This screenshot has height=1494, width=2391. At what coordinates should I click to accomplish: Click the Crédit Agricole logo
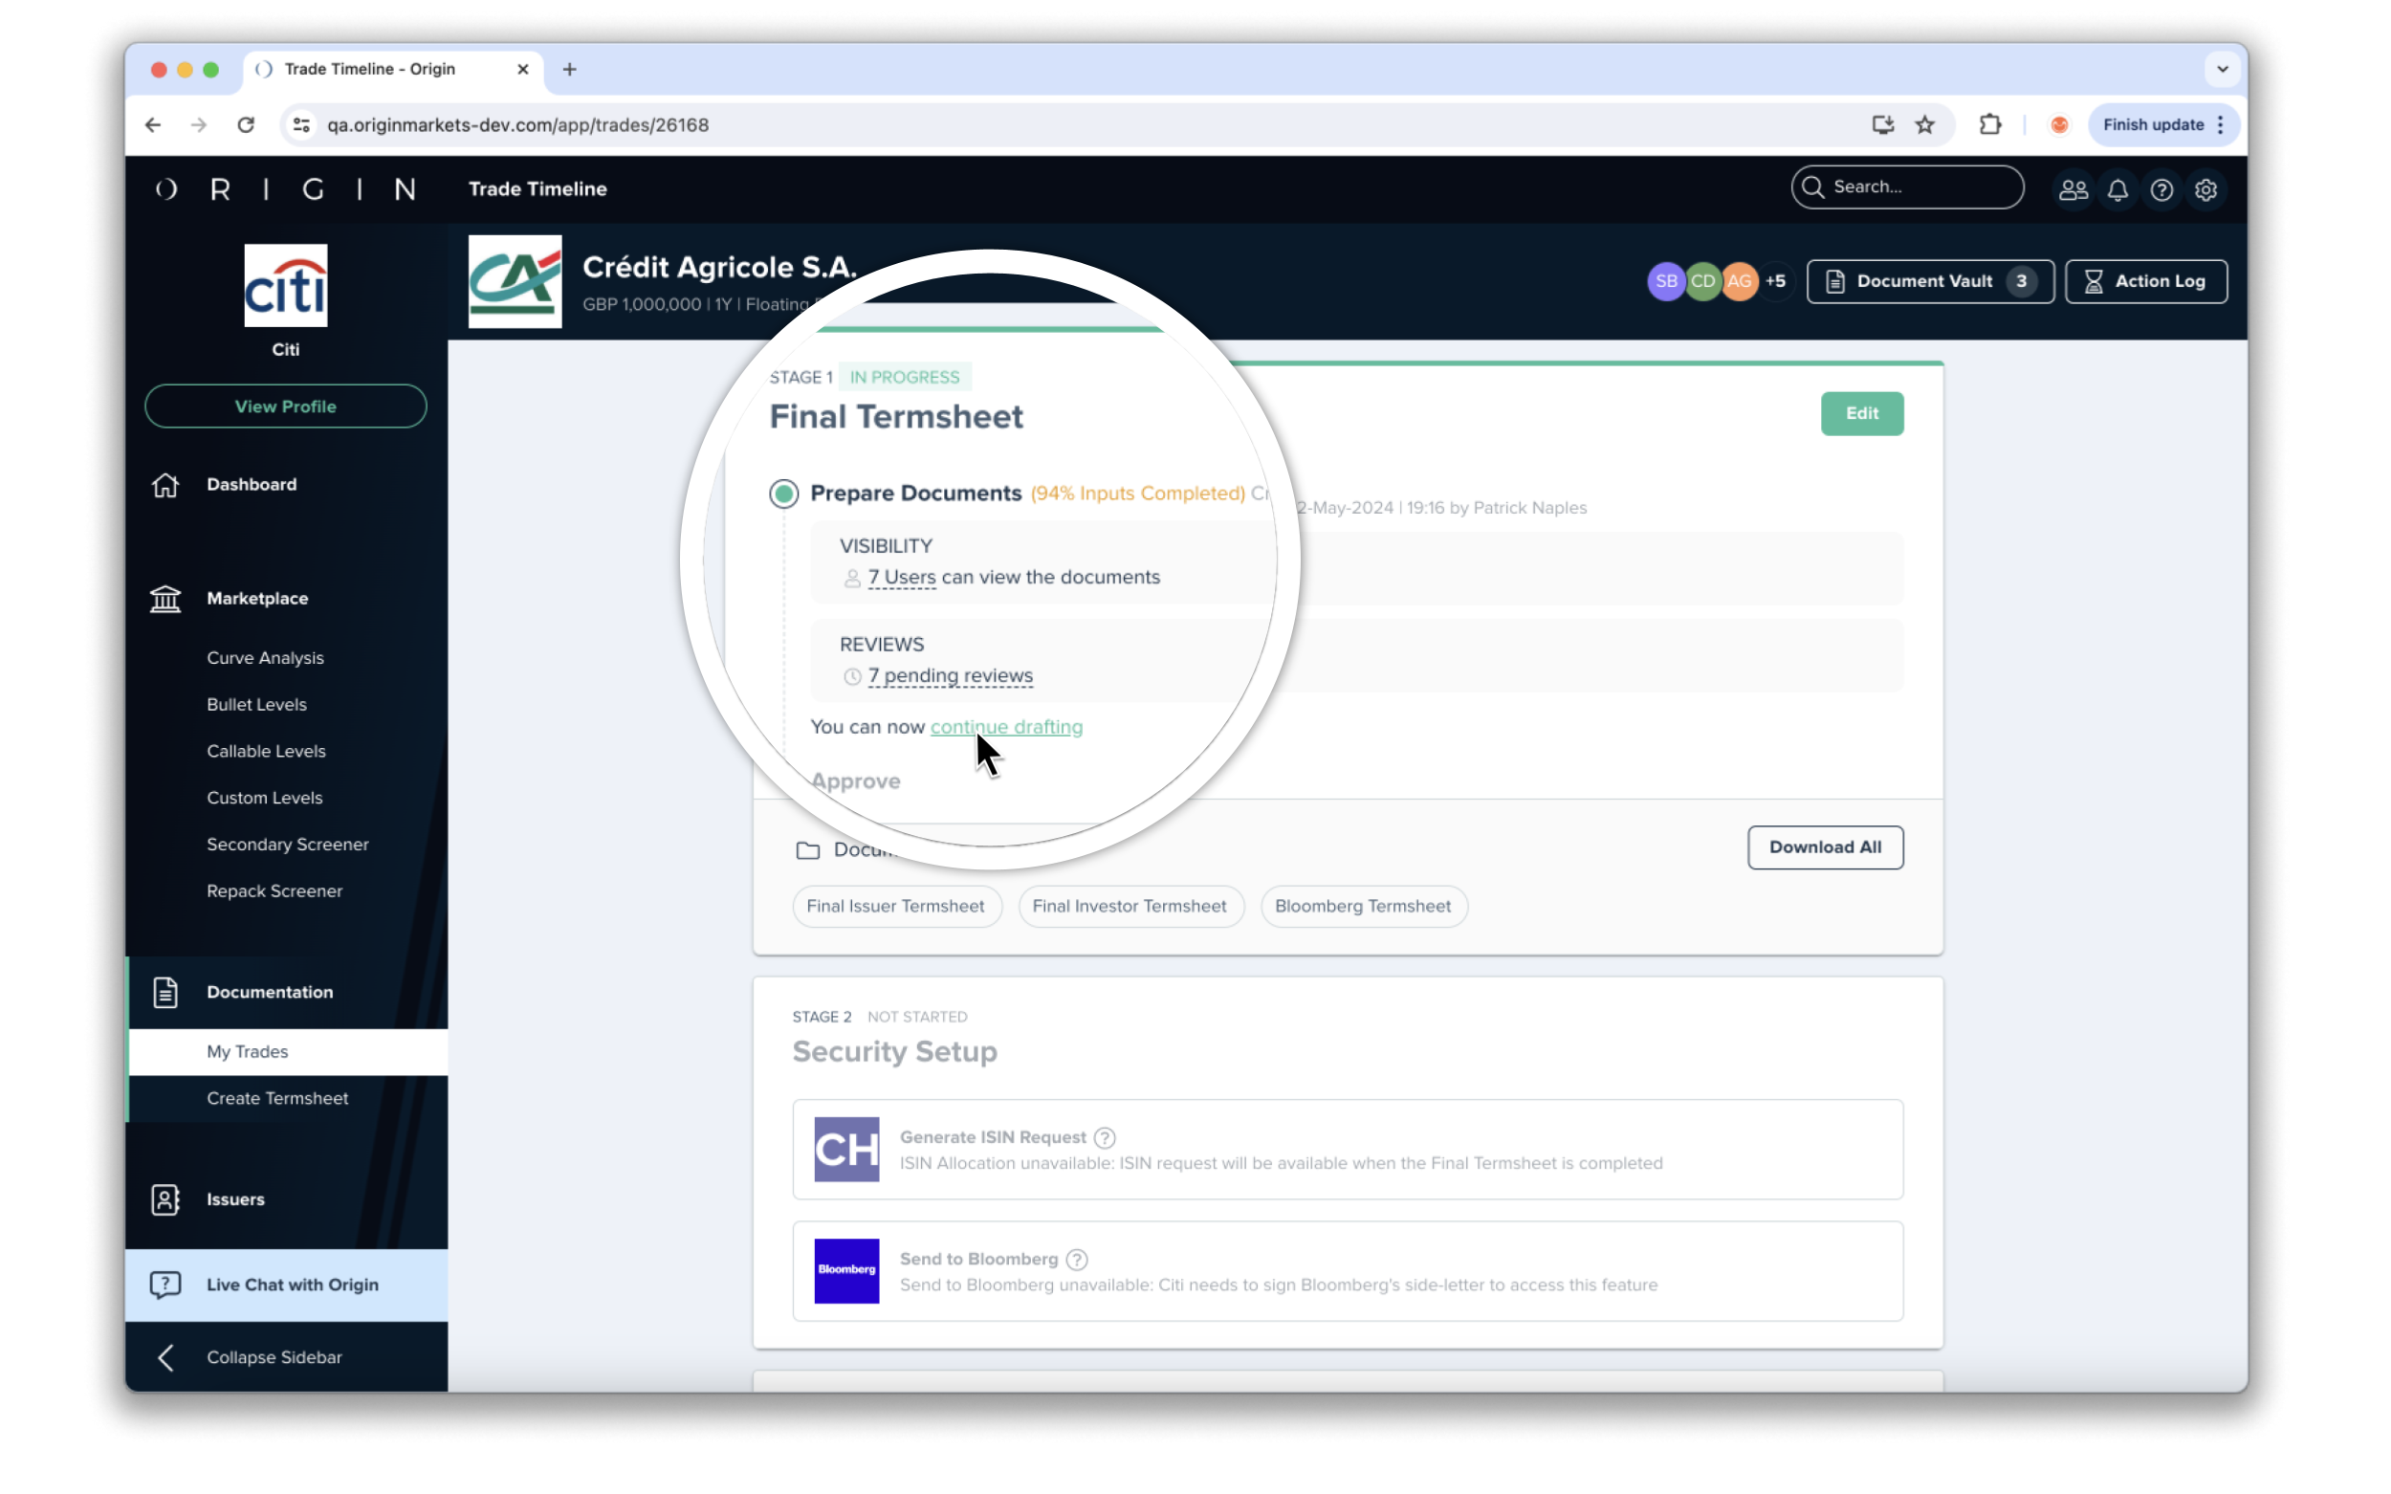pyautogui.click(x=515, y=281)
